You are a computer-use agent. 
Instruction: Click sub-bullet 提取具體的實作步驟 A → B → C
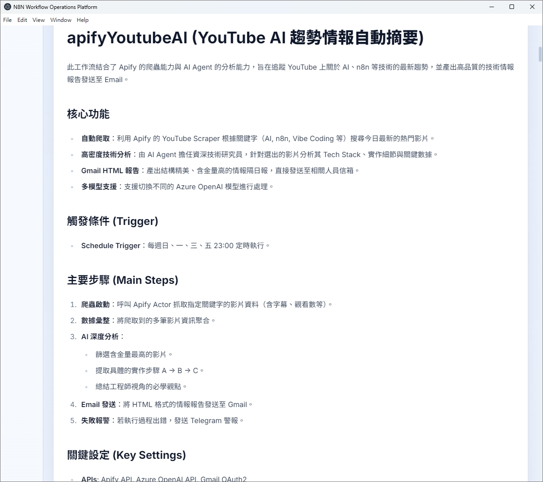pyautogui.click(x=149, y=370)
